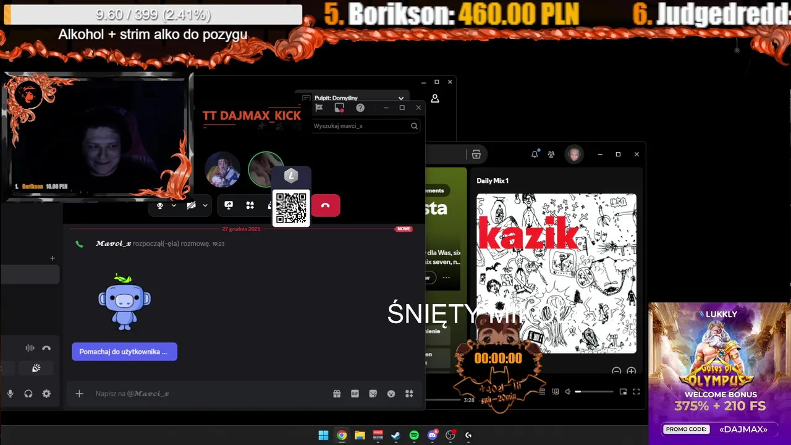The width and height of the screenshot is (791, 445).
Task: Open the gift icon in Discord message bar
Action: tap(337, 394)
